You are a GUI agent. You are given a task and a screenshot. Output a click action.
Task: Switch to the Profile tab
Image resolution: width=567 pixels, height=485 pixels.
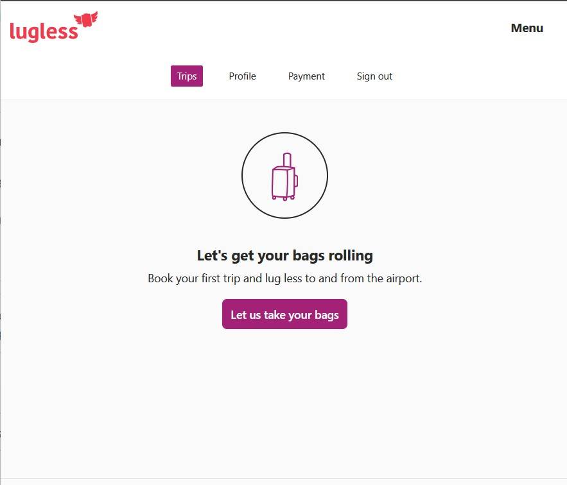click(x=242, y=76)
